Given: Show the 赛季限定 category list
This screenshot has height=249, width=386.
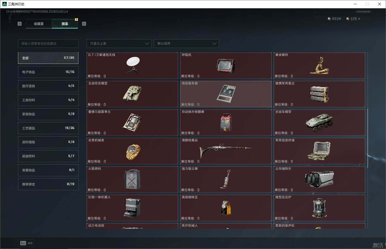Looking at the screenshot, I should pyautogui.click(x=48, y=184).
